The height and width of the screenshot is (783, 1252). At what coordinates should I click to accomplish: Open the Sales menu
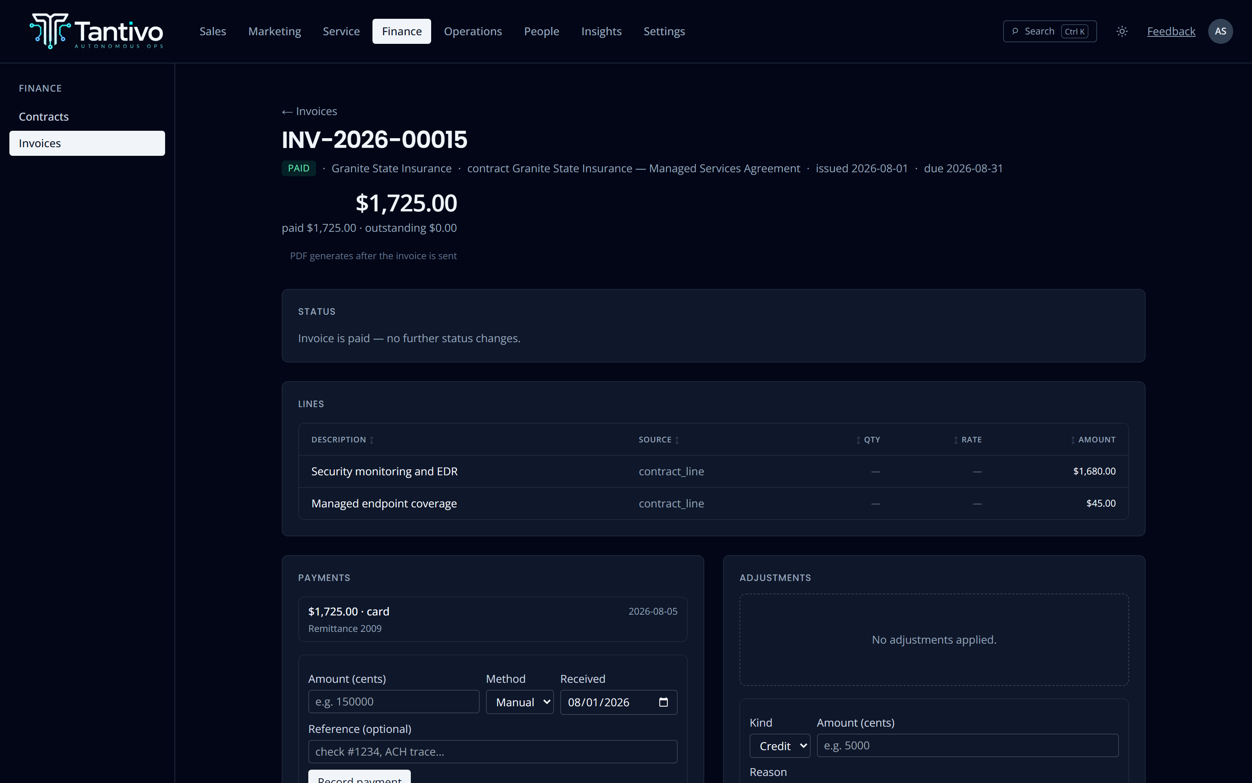click(212, 32)
